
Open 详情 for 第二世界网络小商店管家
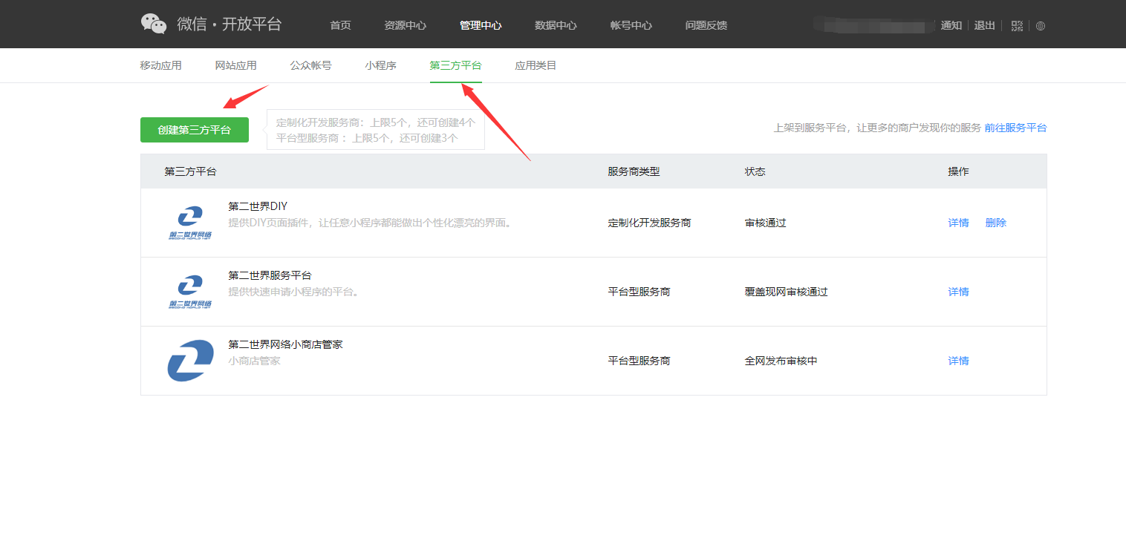pos(958,361)
